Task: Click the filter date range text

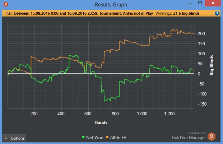Action: pos(56,13)
